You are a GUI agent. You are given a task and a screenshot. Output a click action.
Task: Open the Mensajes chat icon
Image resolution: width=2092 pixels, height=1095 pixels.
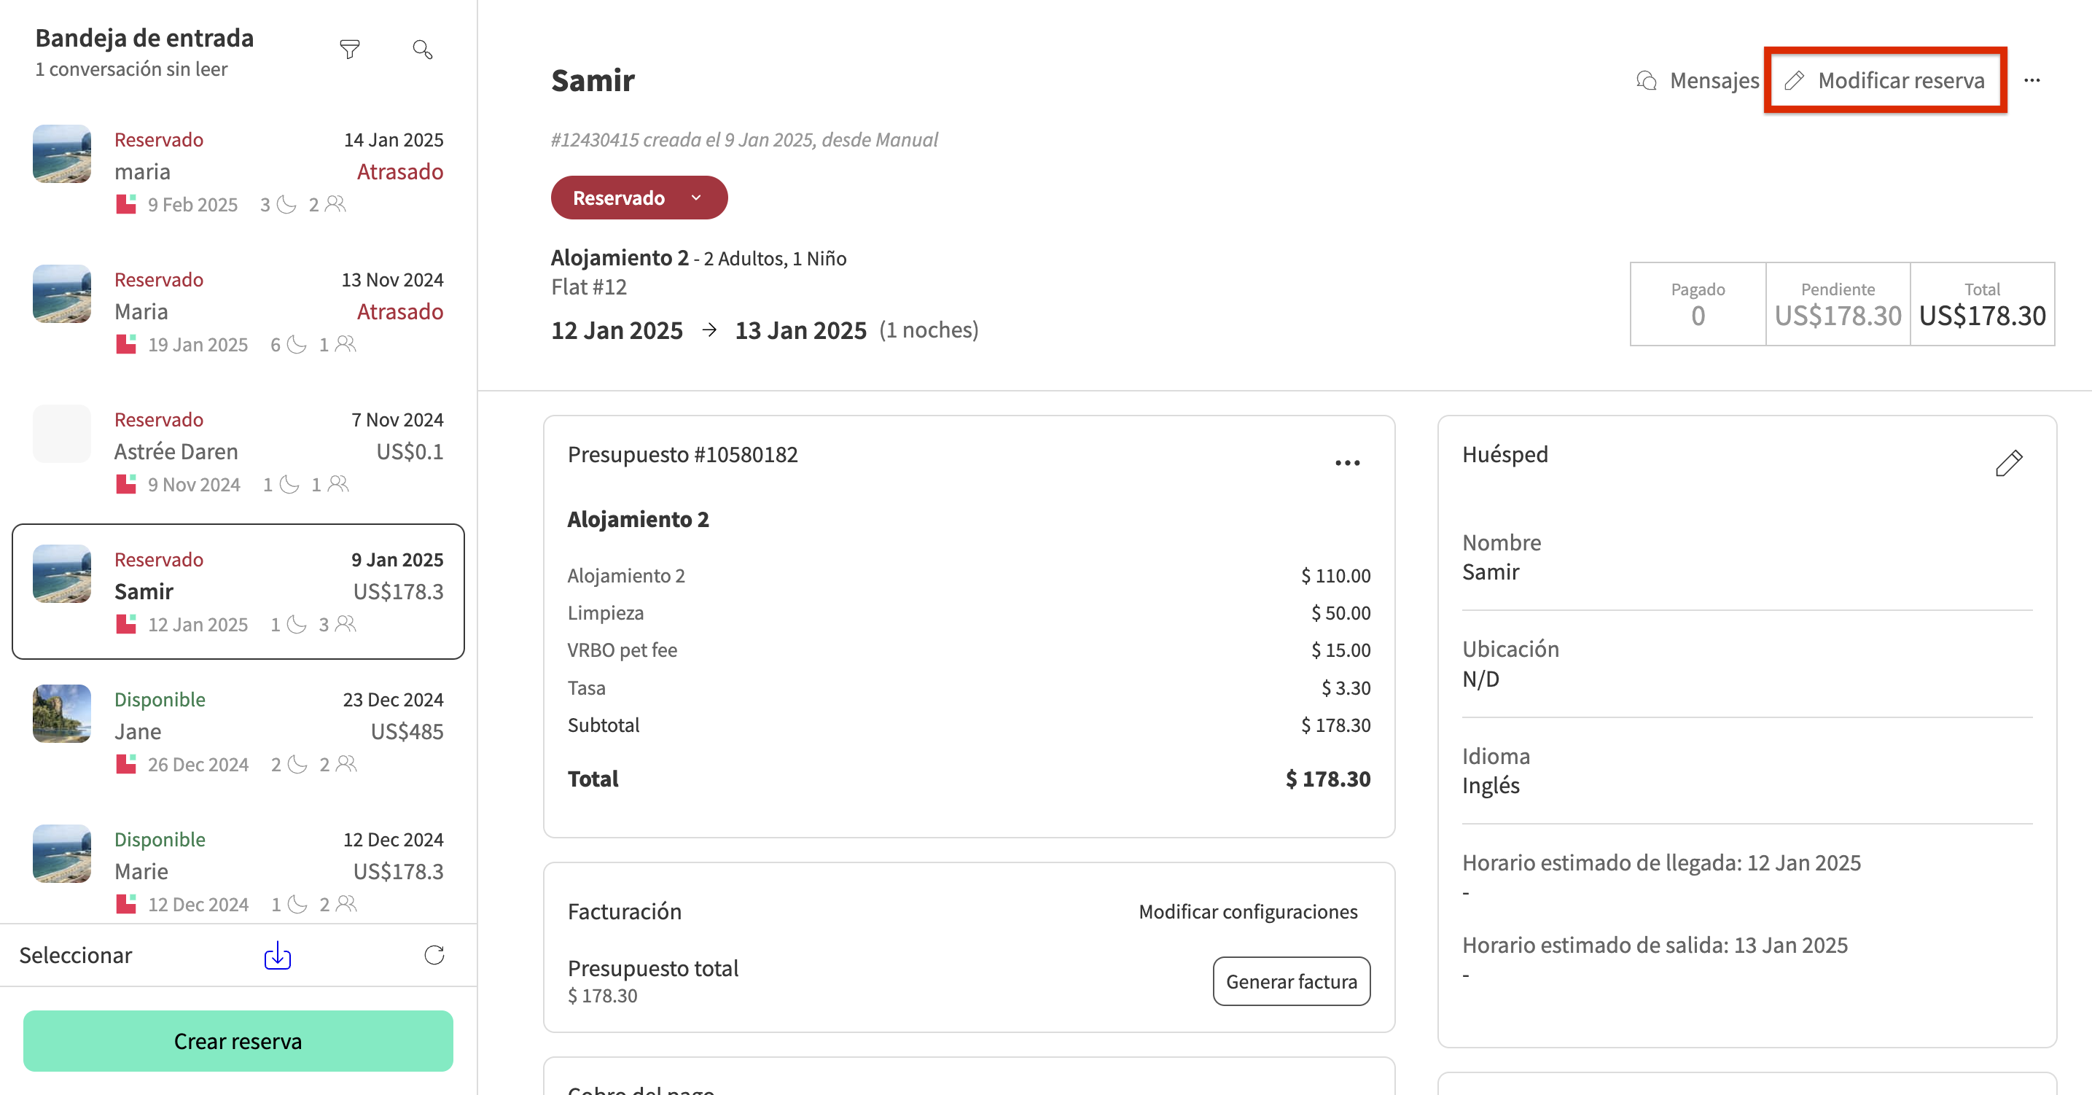[x=1647, y=80]
